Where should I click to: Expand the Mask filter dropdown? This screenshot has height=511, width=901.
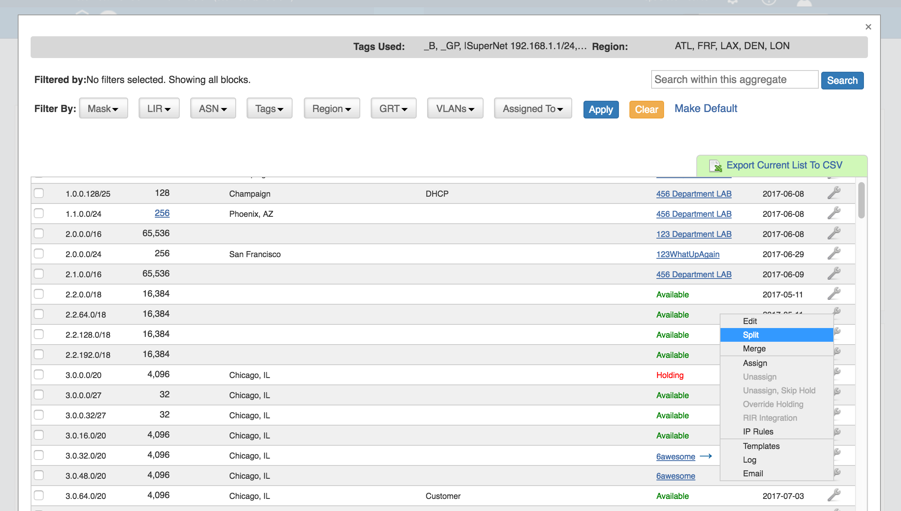[103, 108]
